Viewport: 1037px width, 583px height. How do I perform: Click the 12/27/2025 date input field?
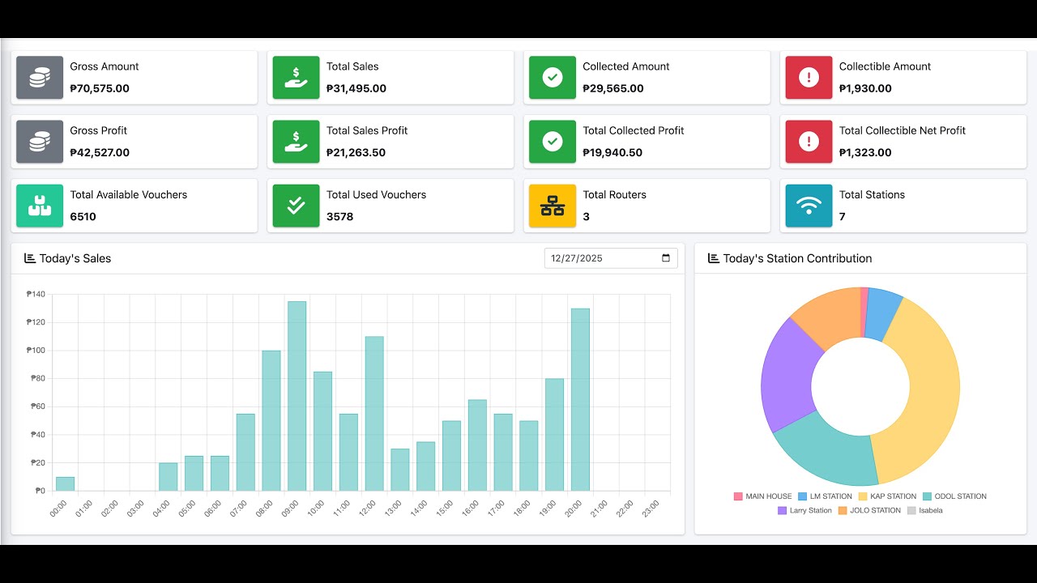[x=612, y=258]
